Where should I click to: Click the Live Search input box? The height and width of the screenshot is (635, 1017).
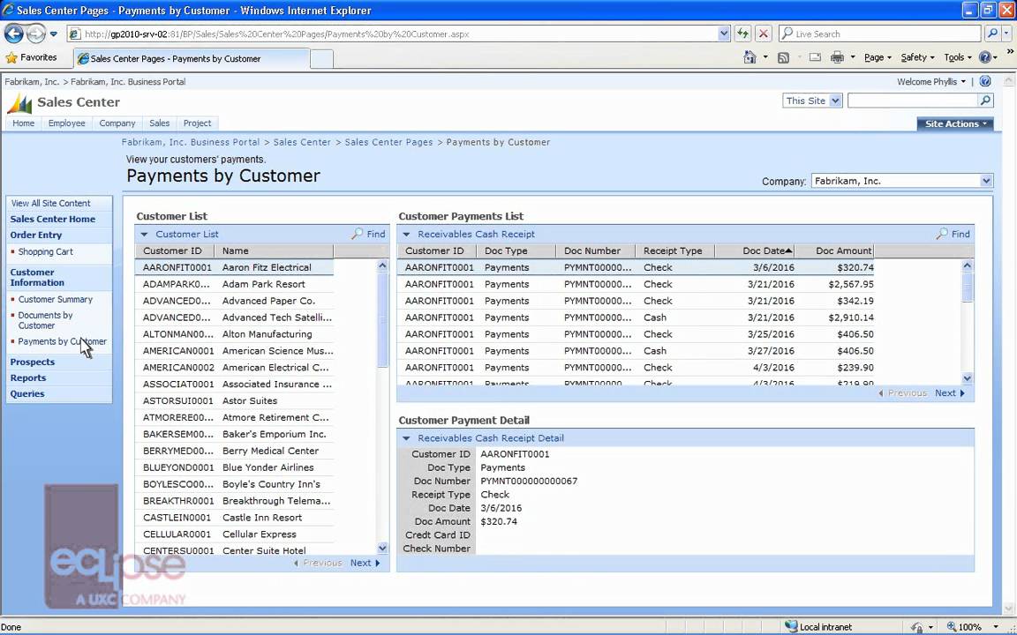click(x=880, y=34)
